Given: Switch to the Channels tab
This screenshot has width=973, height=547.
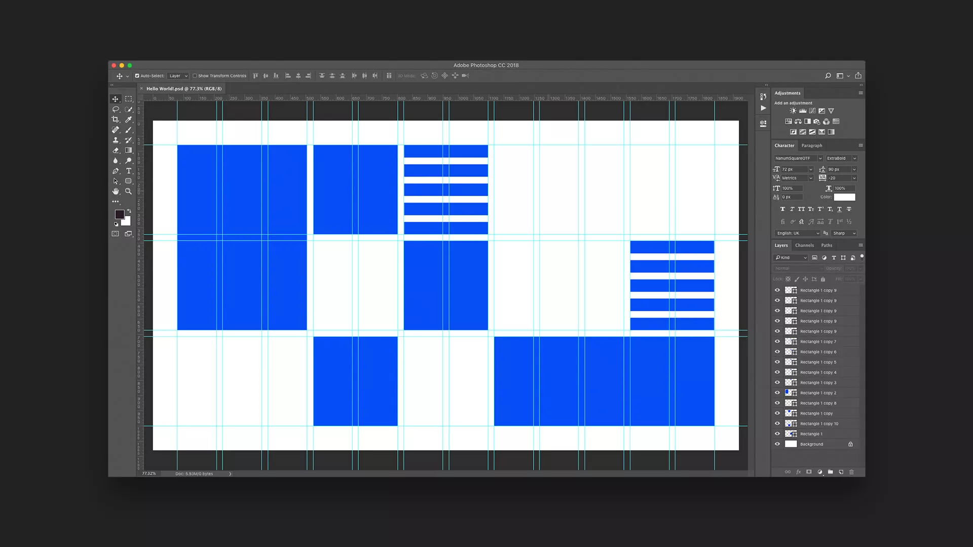Looking at the screenshot, I should coord(804,246).
